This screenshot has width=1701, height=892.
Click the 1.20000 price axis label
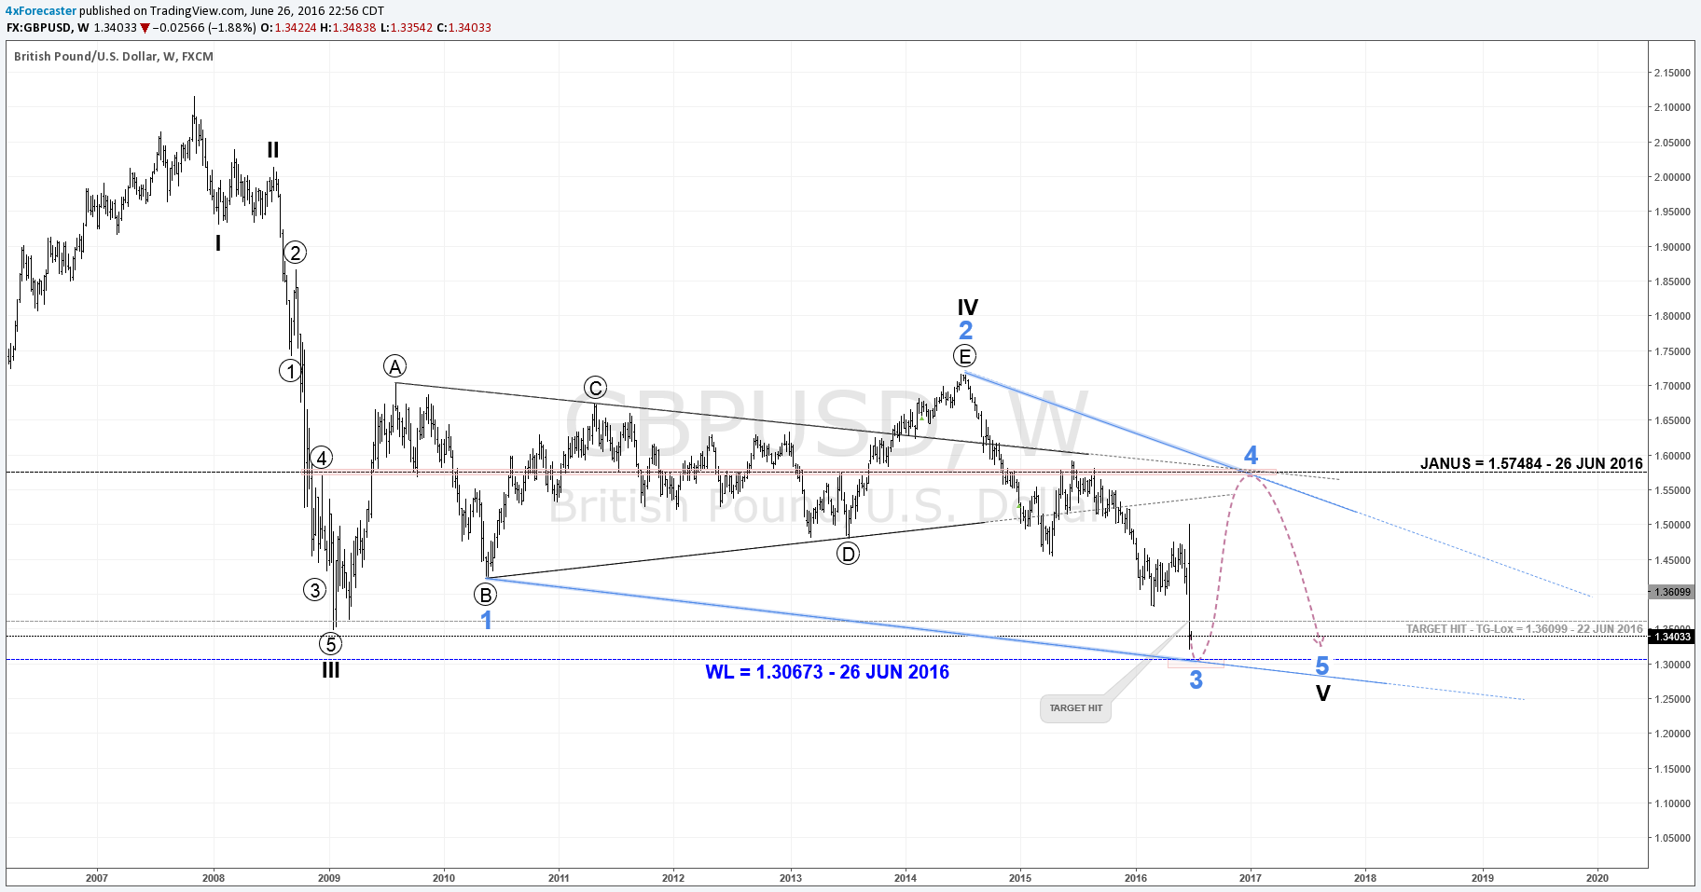1672,734
